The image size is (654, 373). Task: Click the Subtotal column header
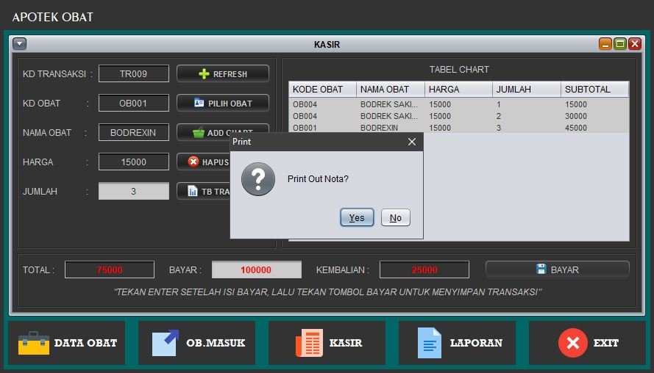point(594,90)
